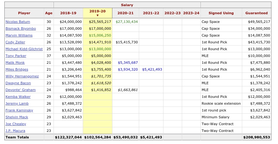
Task: Select Frank Kaminsky's $3,627,842 2018-19 salary
Action: (72, 110)
